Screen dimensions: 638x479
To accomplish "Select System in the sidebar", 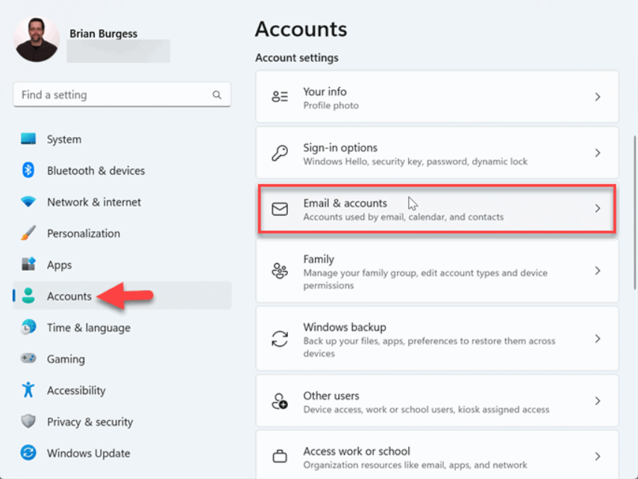I will click(x=64, y=140).
